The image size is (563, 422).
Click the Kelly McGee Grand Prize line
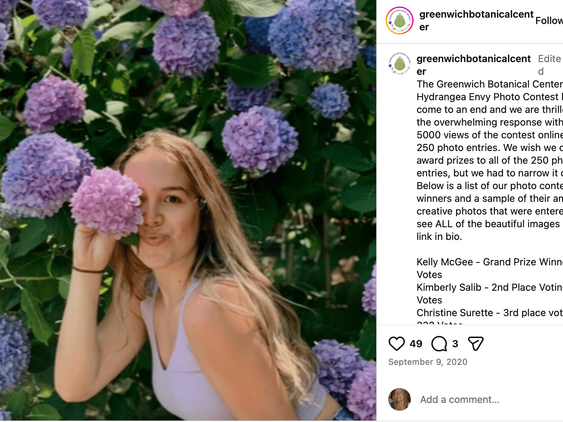tap(489, 262)
